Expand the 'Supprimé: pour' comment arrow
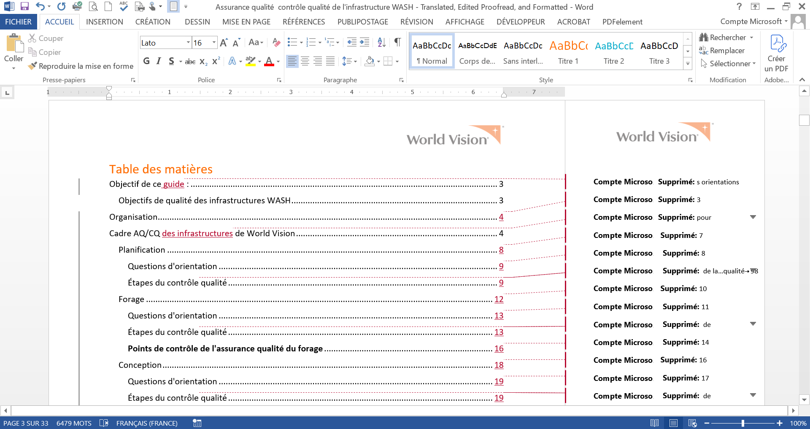 pos(753,217)
